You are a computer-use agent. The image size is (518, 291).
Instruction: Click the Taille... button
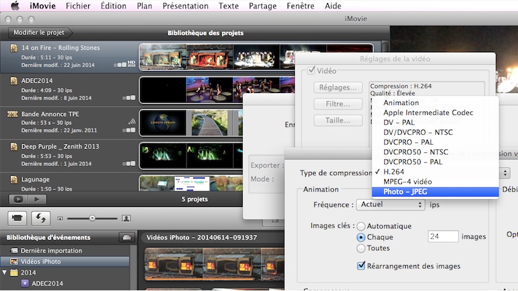(338, 120)
